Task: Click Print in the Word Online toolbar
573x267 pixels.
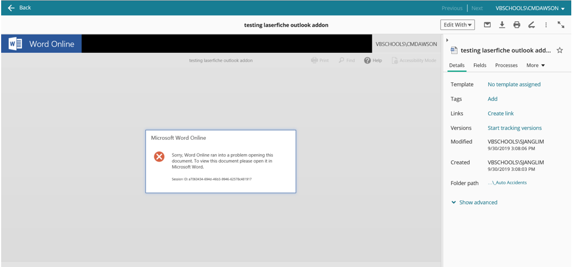Action: pyautogui.click(x=320, y=60)
